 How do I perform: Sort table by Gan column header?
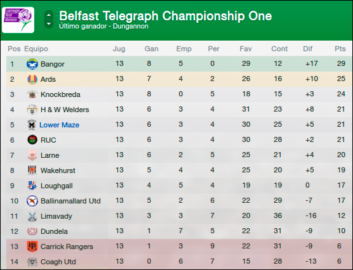(151, 49)
